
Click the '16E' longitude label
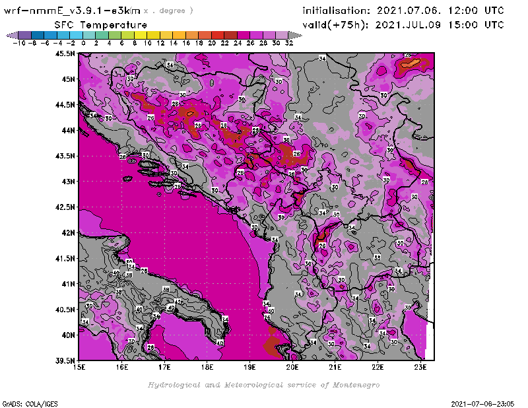click(x=122, y=367)
